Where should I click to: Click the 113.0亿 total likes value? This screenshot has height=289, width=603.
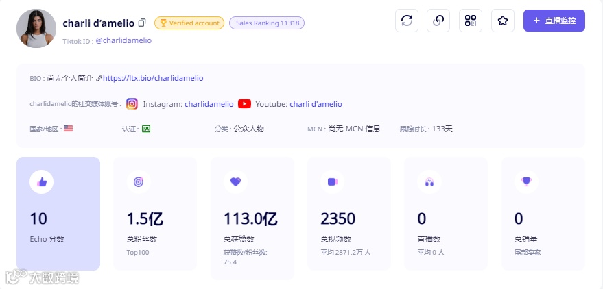tap(250, 218)
